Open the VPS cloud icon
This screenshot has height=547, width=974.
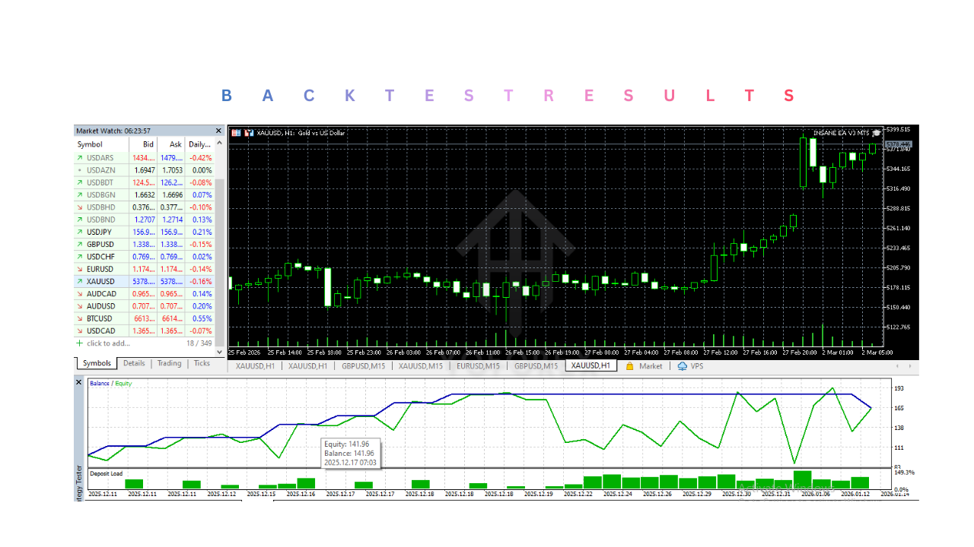pos(682,366)
